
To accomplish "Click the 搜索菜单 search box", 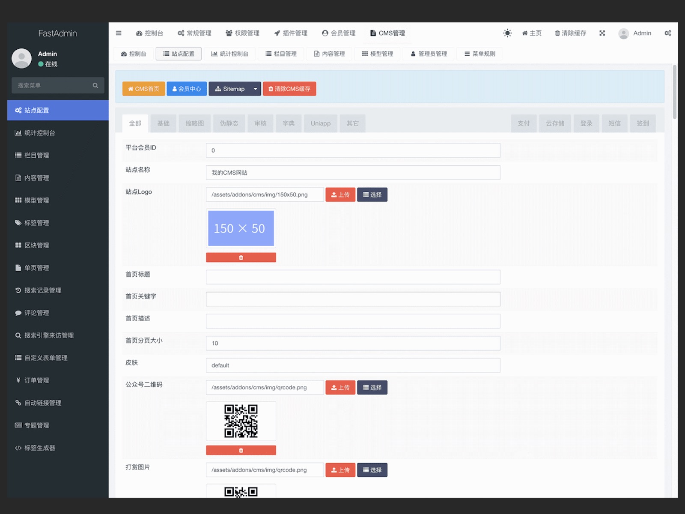I will (58, 85).
